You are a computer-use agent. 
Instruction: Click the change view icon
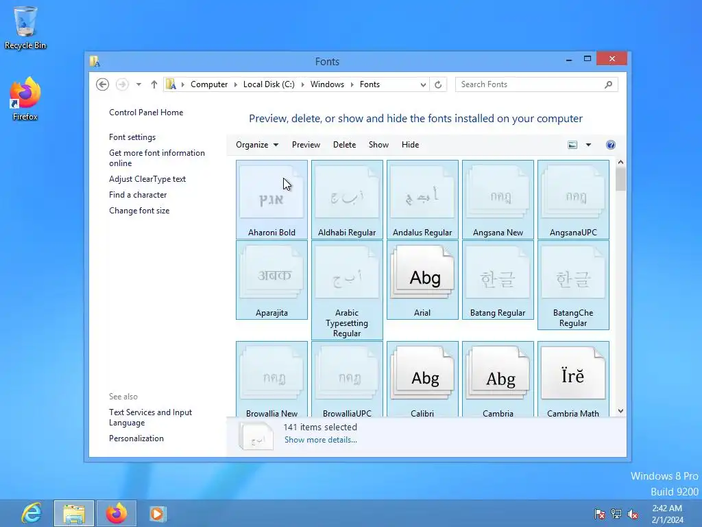pos(572,145)
